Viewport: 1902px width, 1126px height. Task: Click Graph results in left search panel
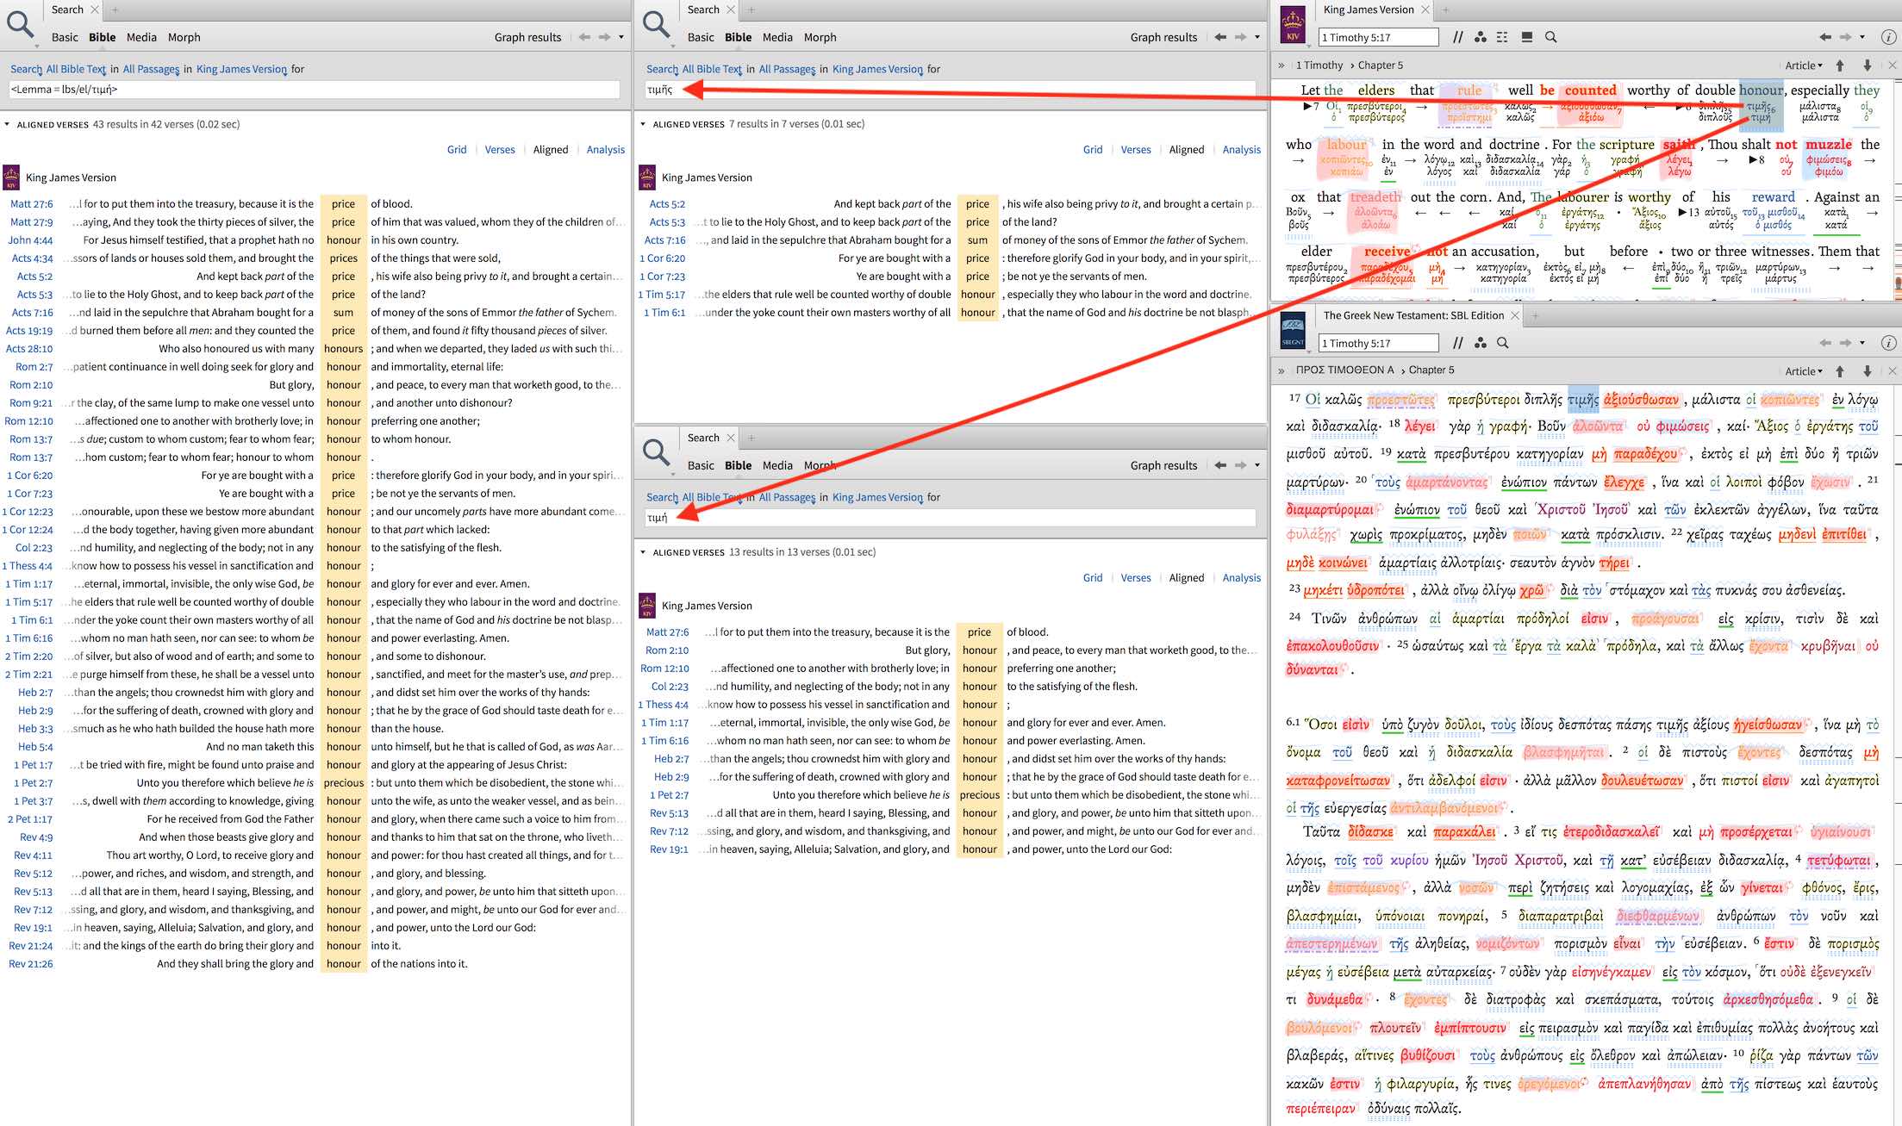pos(527,37)
